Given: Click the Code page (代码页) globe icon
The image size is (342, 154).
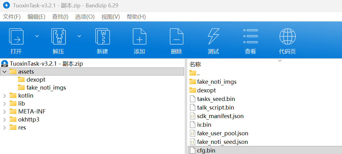Looking at the screenshot, I should (287, 37).
